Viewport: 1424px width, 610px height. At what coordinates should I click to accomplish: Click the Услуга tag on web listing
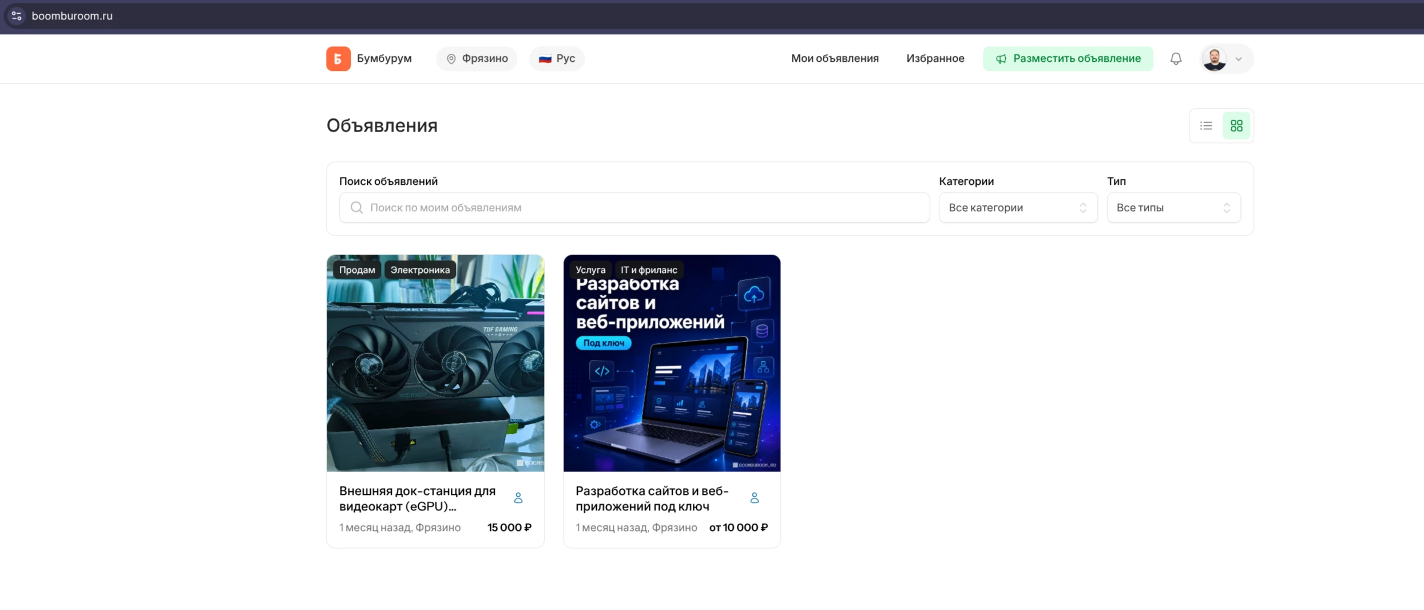590,270
